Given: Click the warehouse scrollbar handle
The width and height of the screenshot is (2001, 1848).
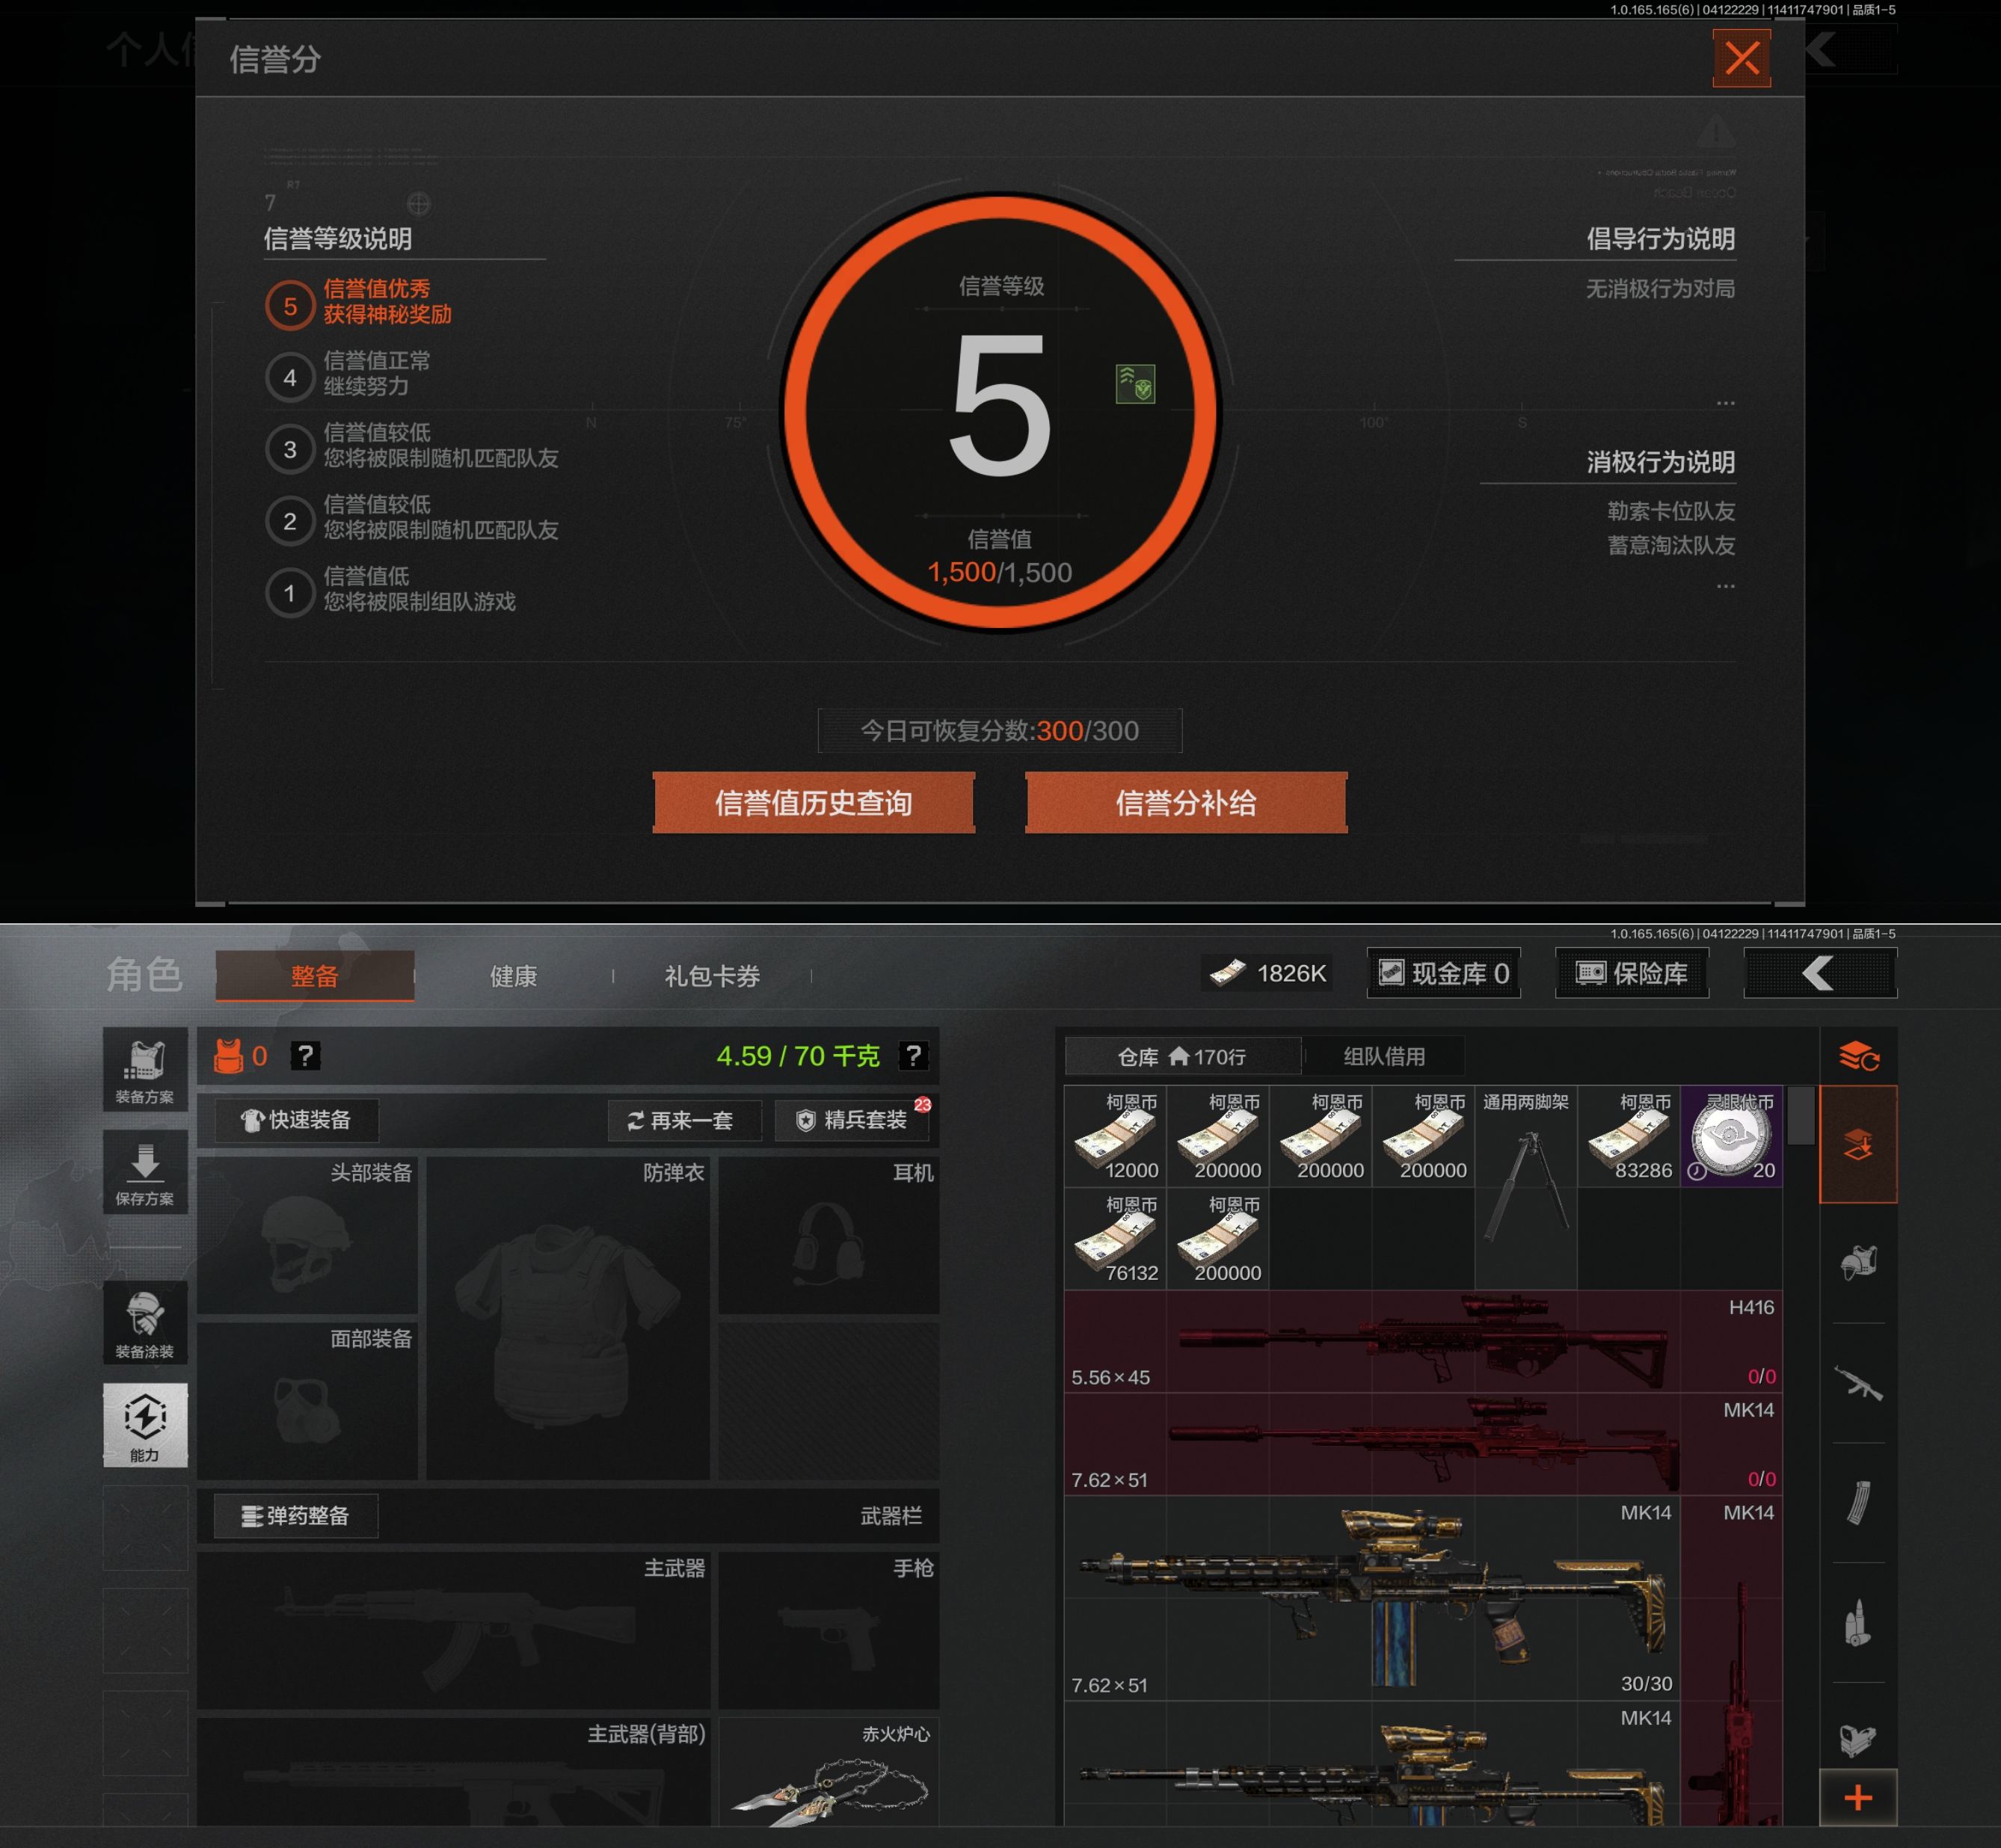Looking at the screenshot, I should [1800, 1114].
